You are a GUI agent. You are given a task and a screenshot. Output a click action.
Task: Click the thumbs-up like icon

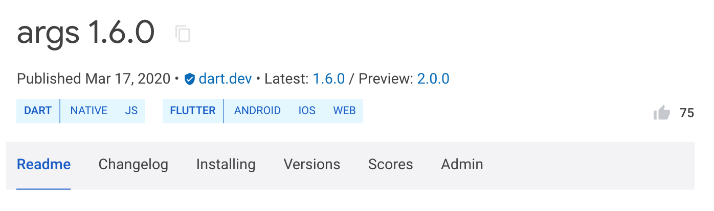click(x=662, y=113)
